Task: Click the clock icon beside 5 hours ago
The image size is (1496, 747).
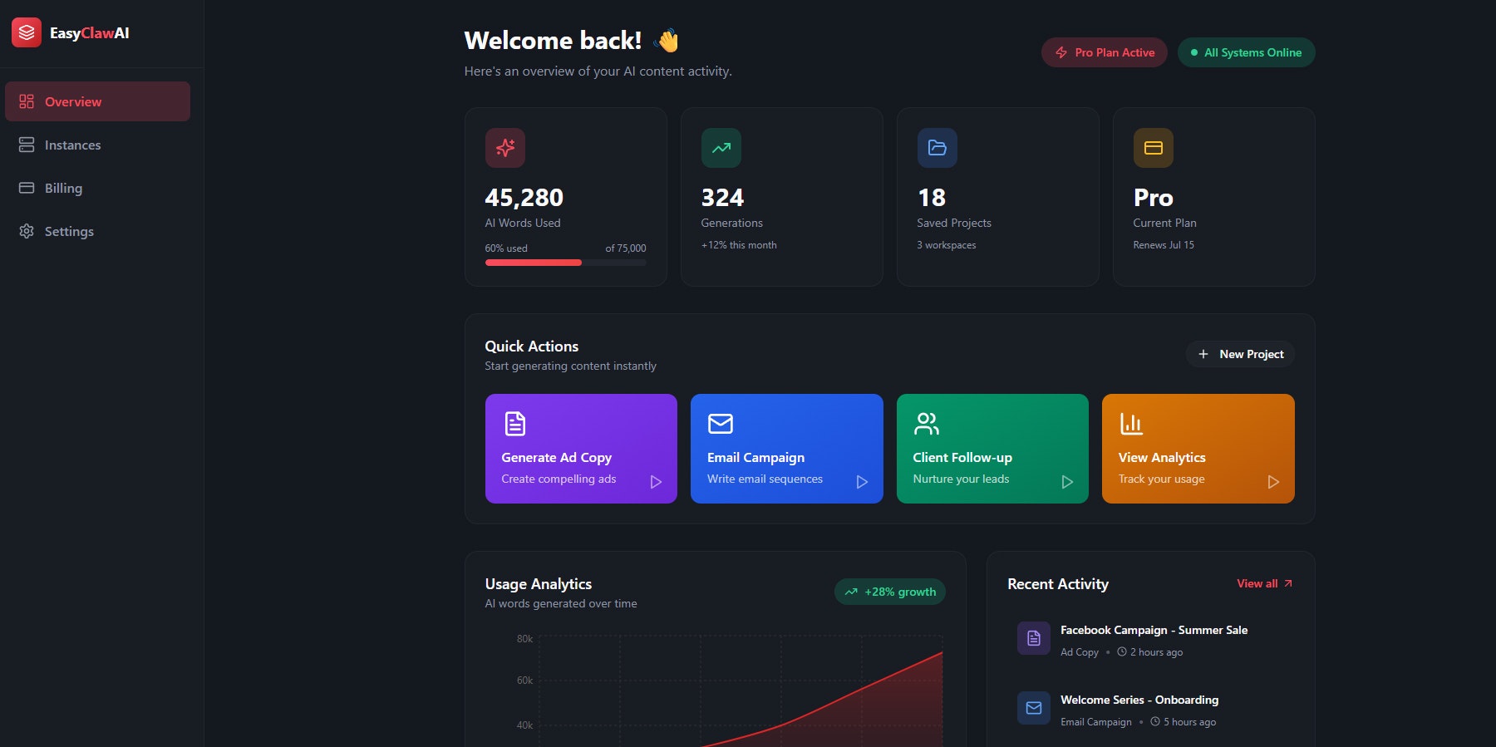Action: click(x=1155, y=721)
